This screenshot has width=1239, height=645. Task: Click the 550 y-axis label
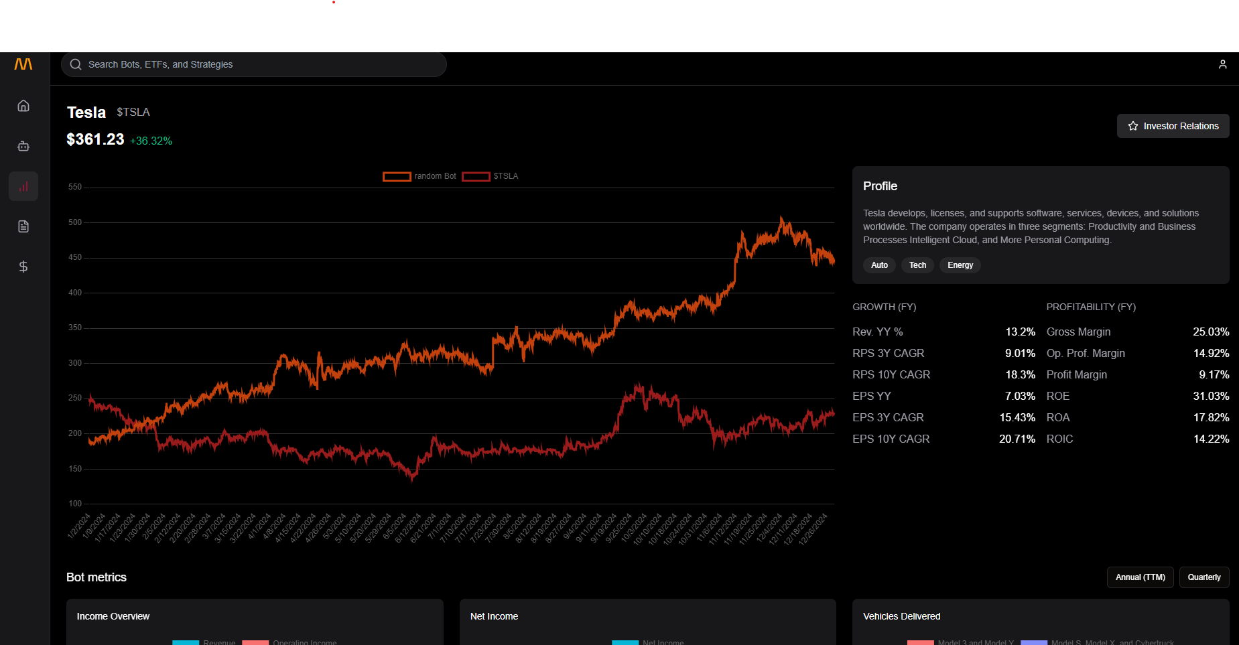point(75,187)
